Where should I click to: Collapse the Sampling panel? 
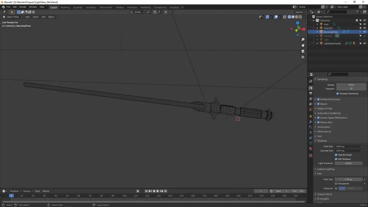(x=322, y=79)
